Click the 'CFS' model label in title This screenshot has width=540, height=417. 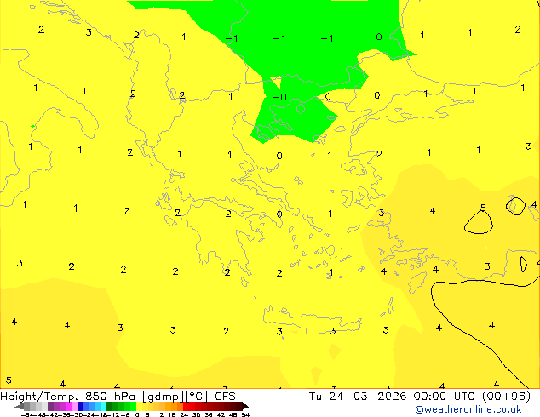pyautogui.click(x=225, y=397)
